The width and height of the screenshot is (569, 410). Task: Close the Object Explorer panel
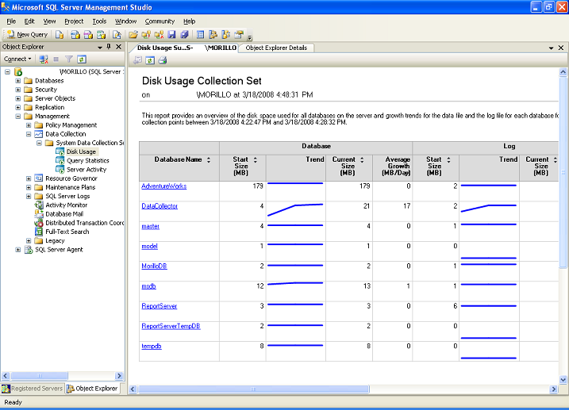[x=119, y=47]
